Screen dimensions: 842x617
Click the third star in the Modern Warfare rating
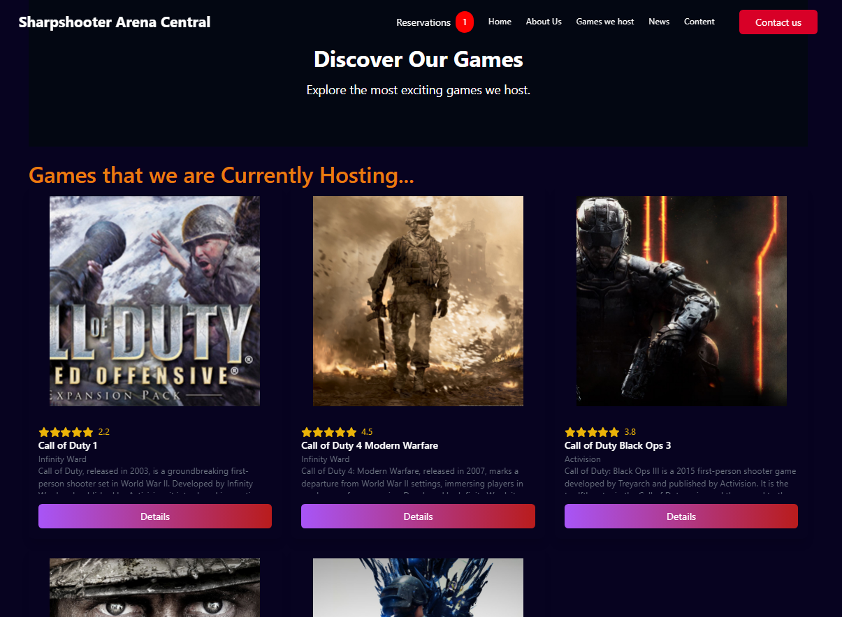(x=330, y=431)
